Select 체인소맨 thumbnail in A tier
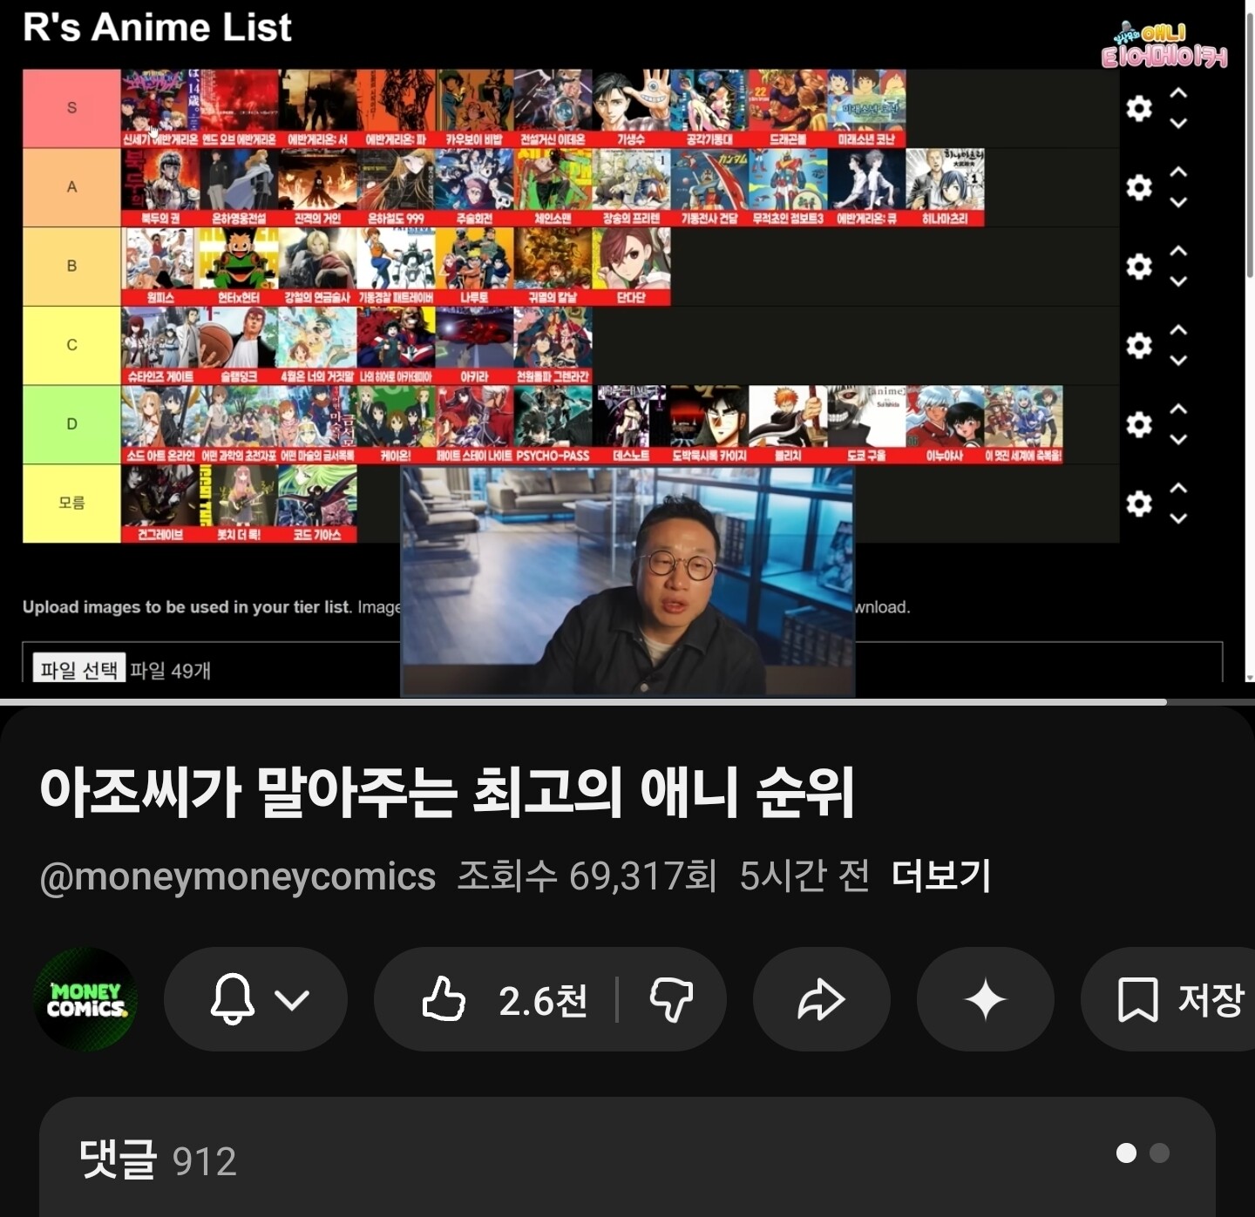This screenshot has width=1255, height=1217. 553,187
